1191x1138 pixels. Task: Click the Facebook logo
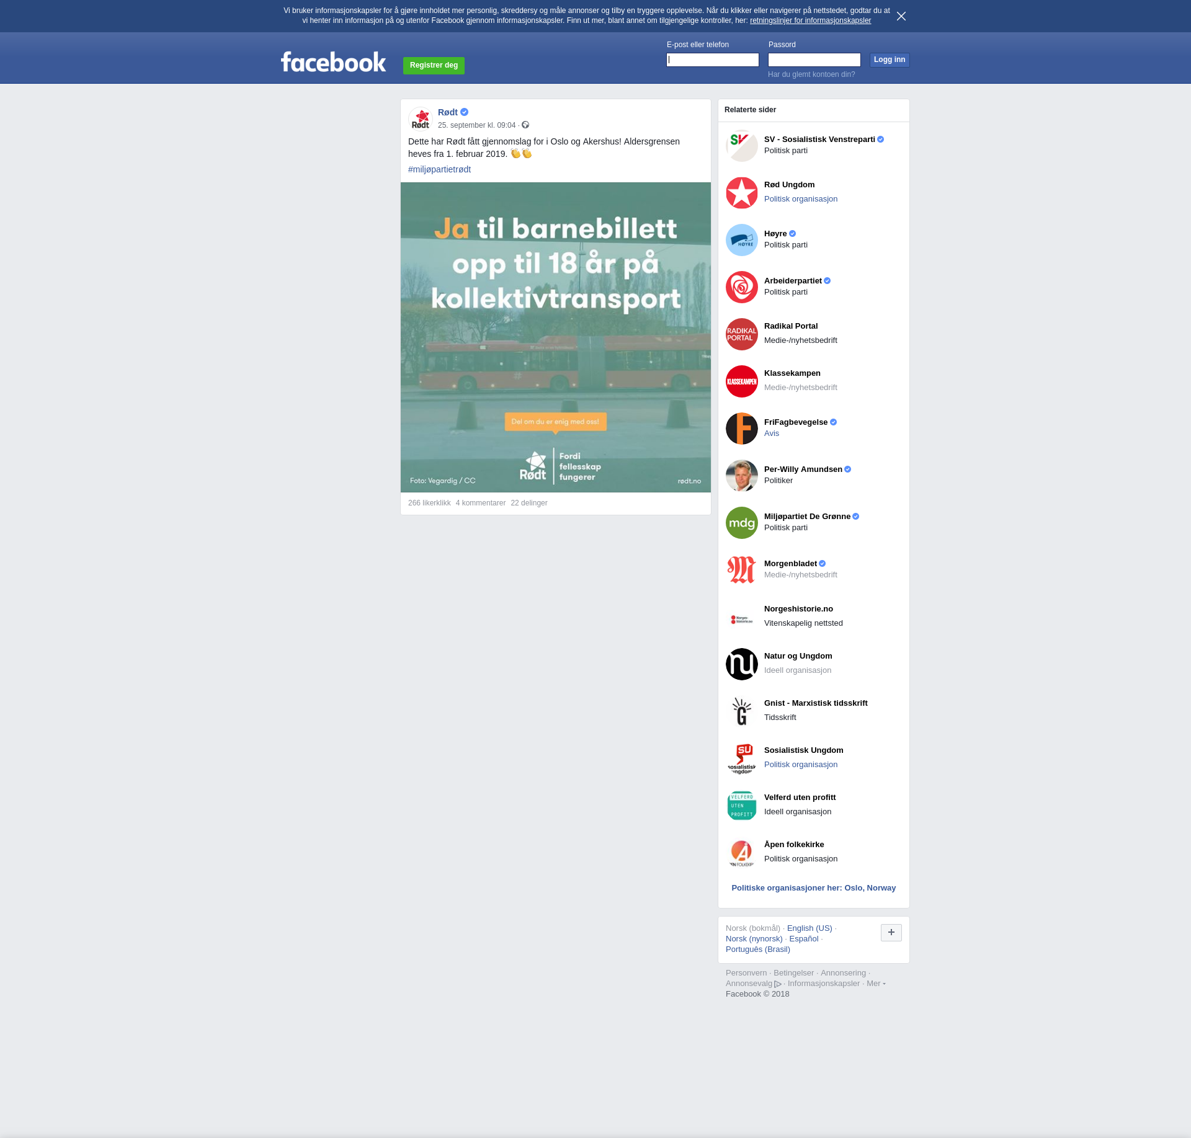pos(333,62)
